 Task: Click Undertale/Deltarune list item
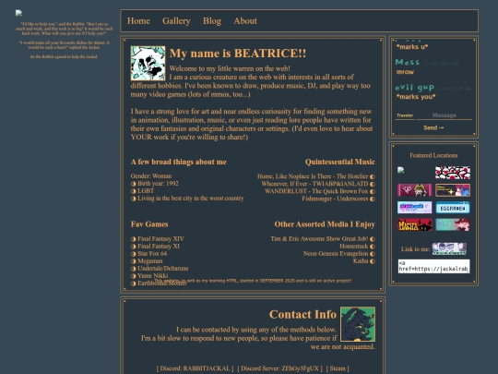coord(160,268)
